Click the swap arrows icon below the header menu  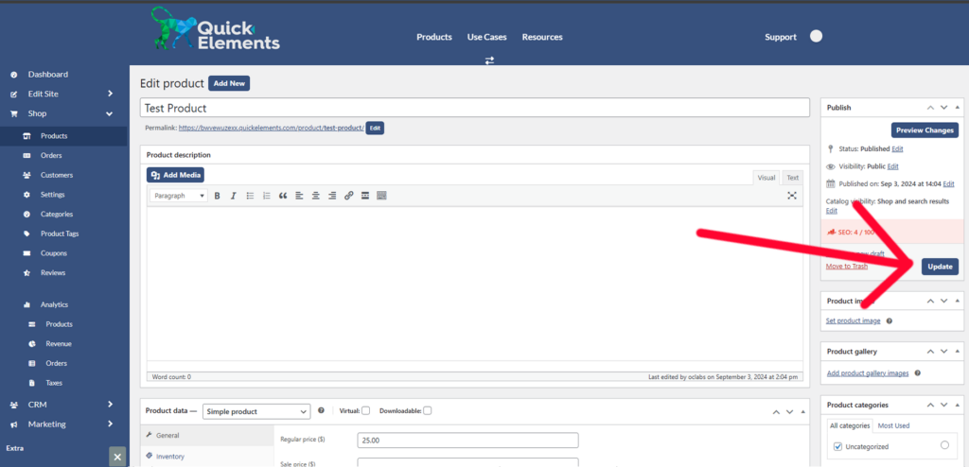click(489, 61)
